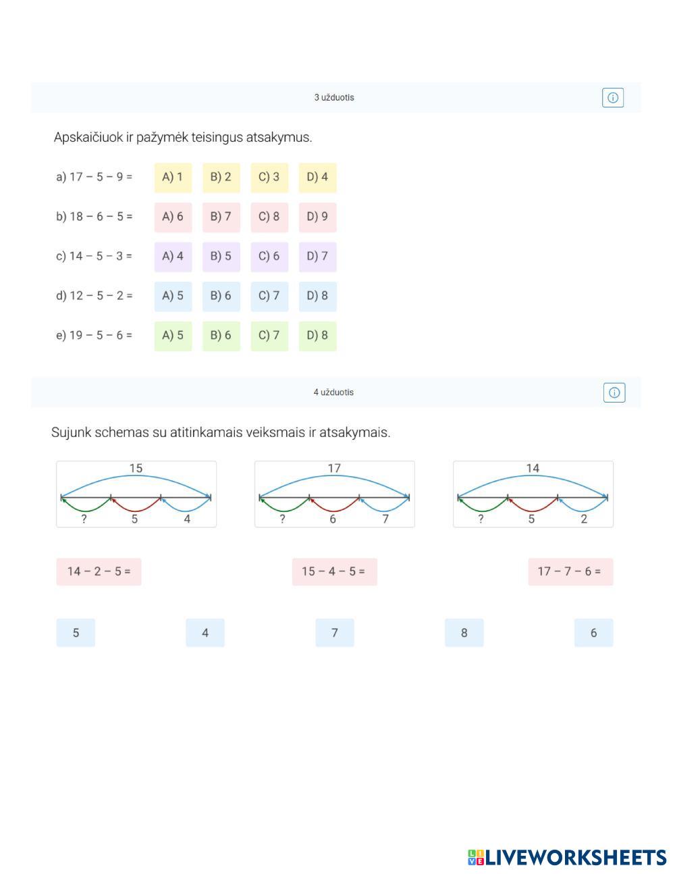The height and width of the screenshot is (874, 675).
Task: Choose B) 7 for 18 − 6 − 5
Action: pyautogui.click(x=221, y=217)
